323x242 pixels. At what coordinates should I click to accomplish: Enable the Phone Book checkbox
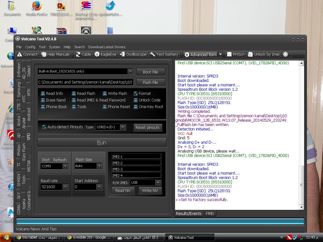point(43,107)
